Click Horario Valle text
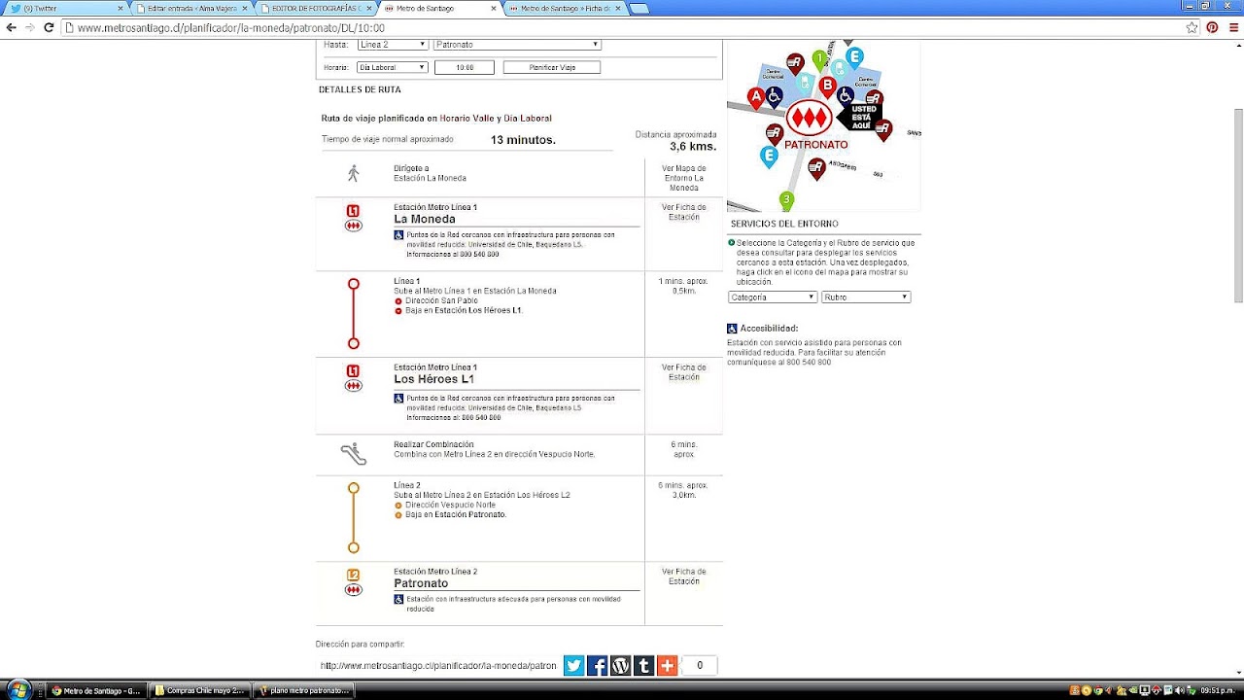 pos(467,119)
